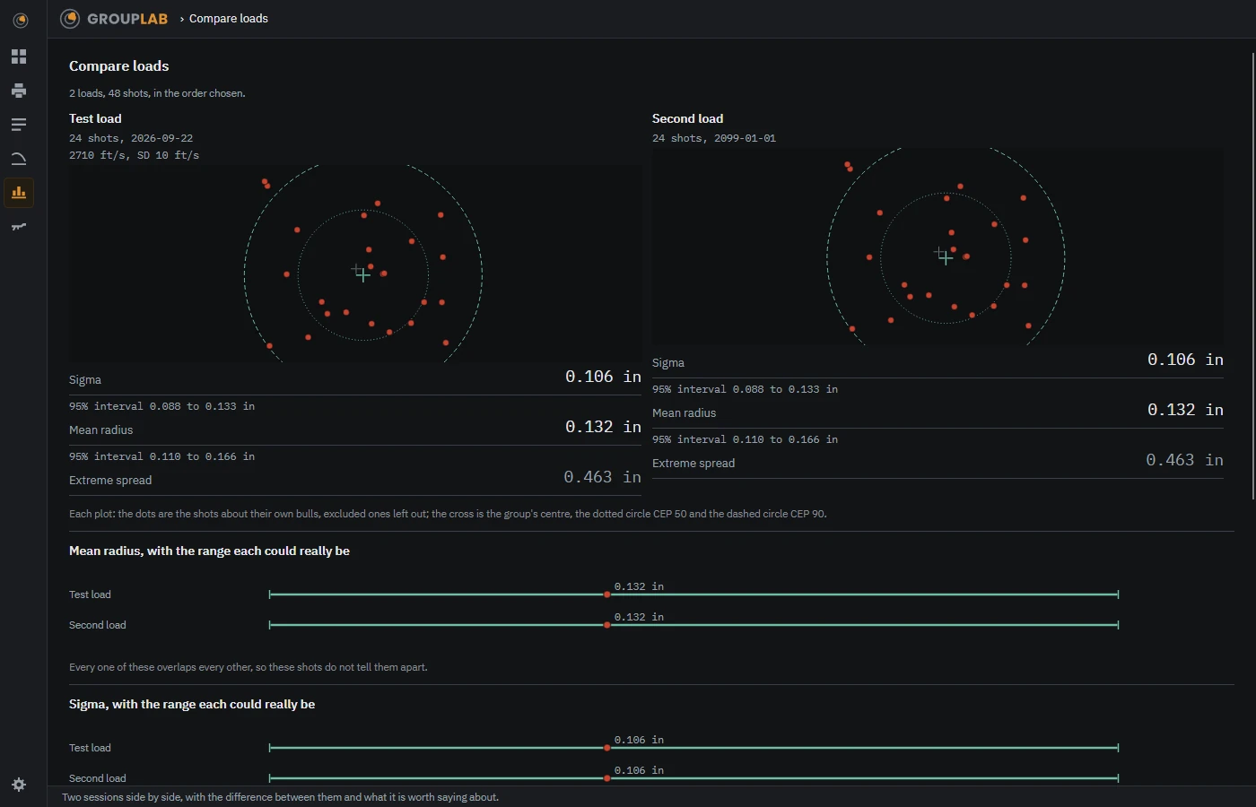Click Second load Extreme spread value

pos(1184,460)
